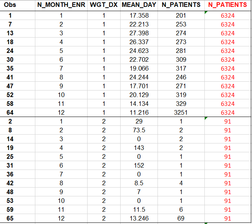This screenshot has width=252, height=224.
Task: Select the MEAN_DAY cell showing 152
Action: (x=139, y=165)
